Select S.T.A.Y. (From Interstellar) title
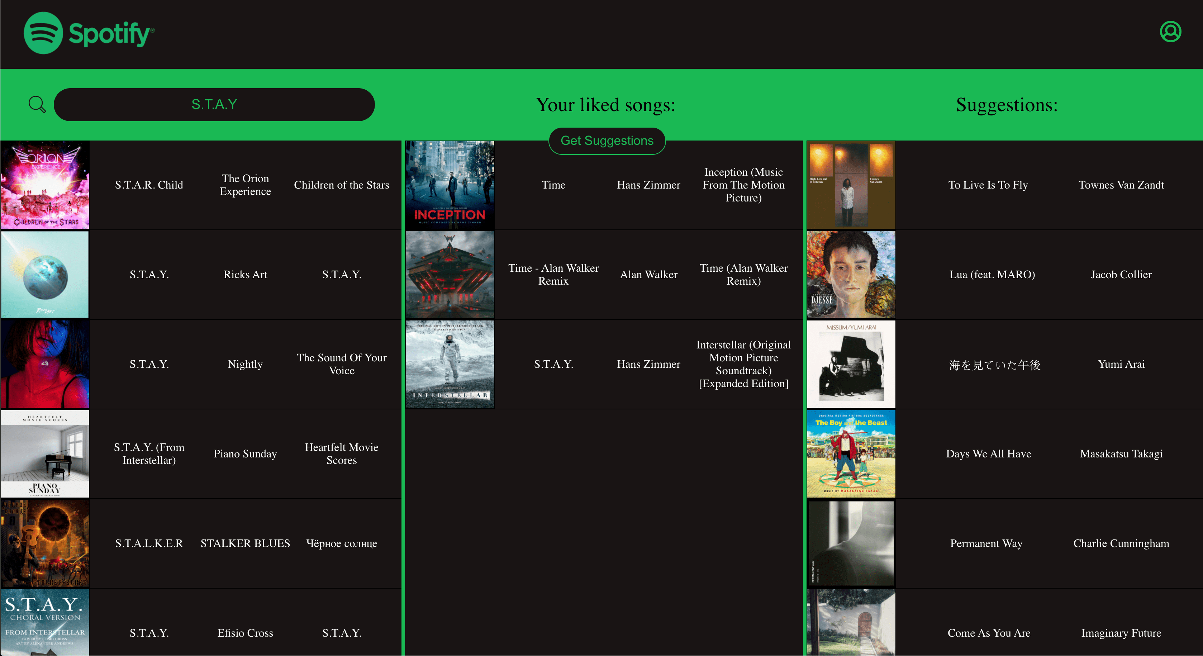This screenshot has width=1203, height=656. (149, 454)
